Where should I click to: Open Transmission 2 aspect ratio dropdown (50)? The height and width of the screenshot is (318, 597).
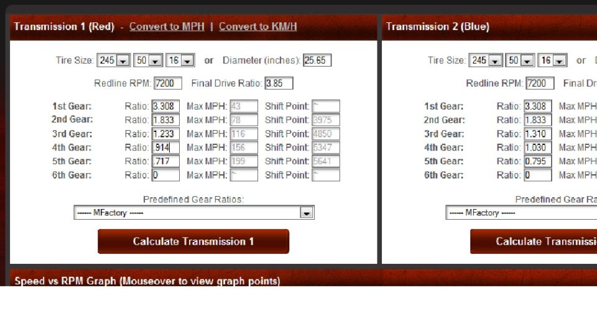[520, 60]
